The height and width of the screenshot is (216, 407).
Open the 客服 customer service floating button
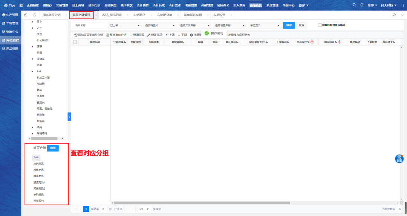(399, 159)
